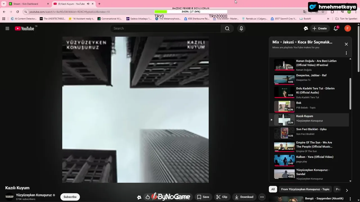Click the search magnifier button
The height and width of the screenshot is (202, 360).
227,28
